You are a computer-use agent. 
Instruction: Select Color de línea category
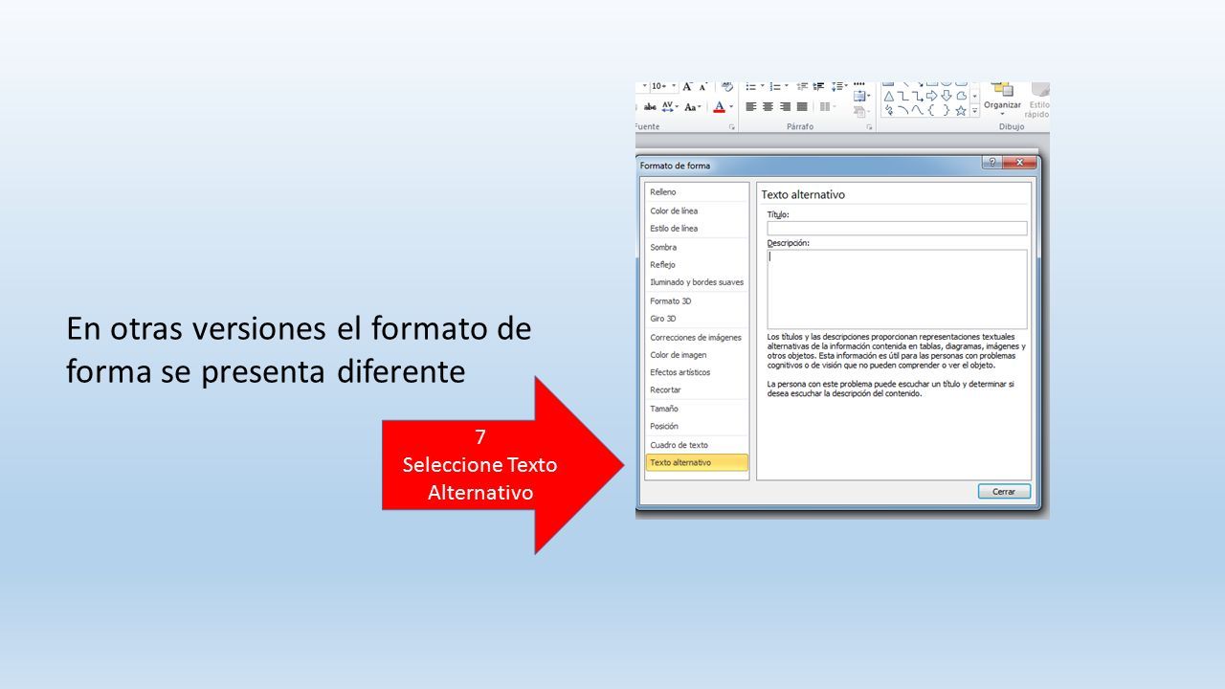697,211
